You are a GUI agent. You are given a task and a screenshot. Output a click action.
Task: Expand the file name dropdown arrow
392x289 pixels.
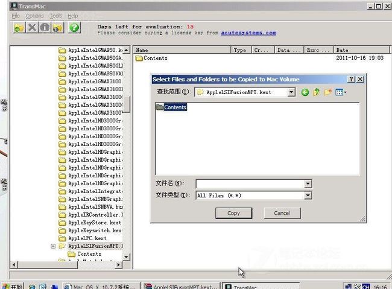[308, 184]
